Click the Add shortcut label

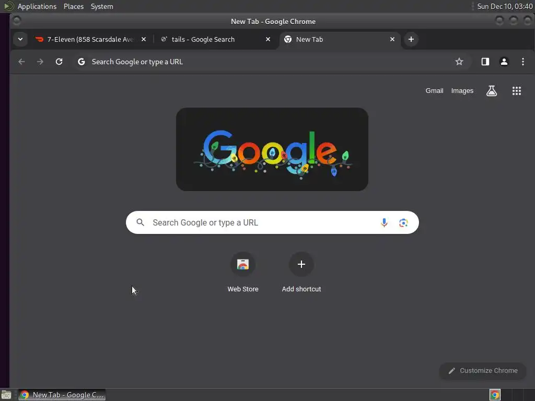tap(301, 289)
